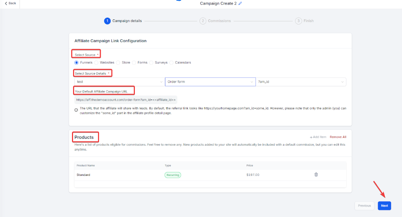Jump to Finish step 3
This screenshot has width=402, height=217.
(x=304, y=21)
